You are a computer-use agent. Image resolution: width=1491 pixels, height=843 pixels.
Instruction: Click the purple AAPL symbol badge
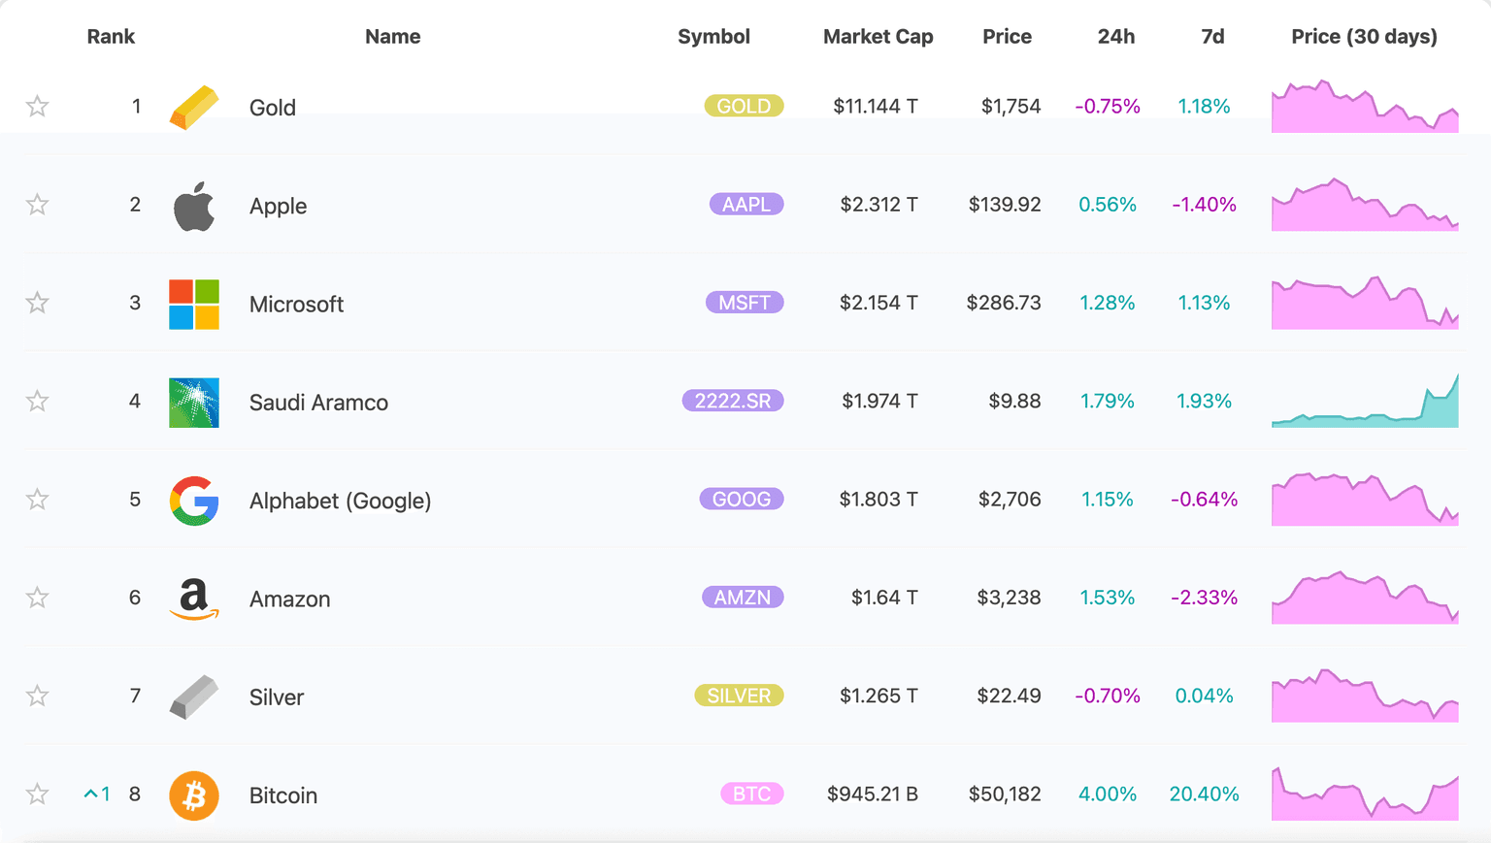(x=745, y=205)
